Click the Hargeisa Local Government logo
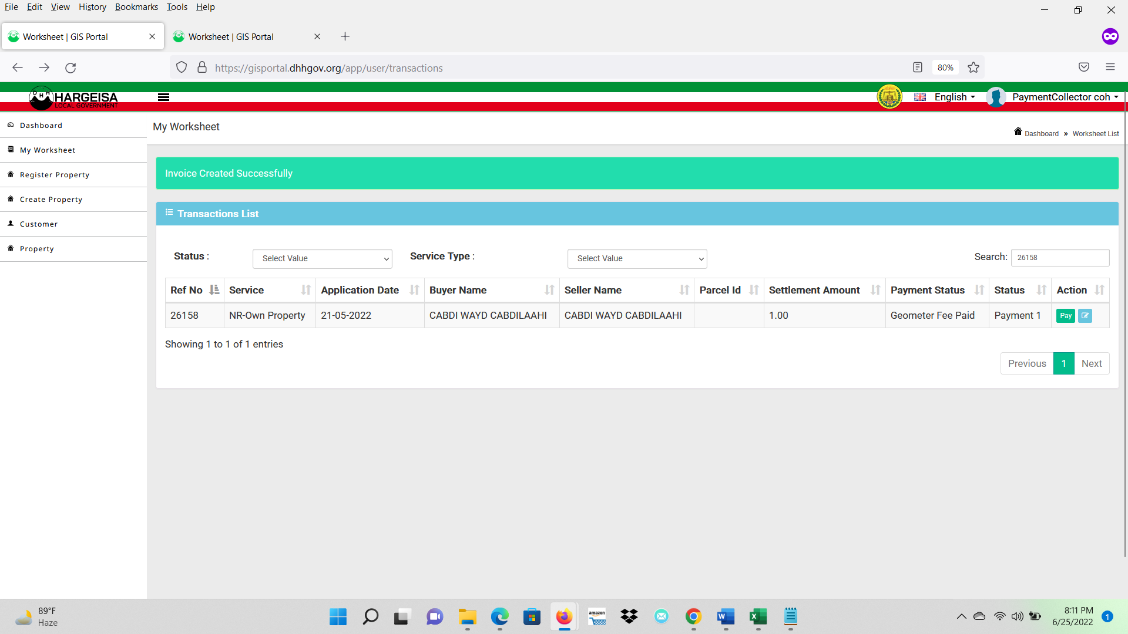This screenshot has width=1128, height=634. (73, 97)
